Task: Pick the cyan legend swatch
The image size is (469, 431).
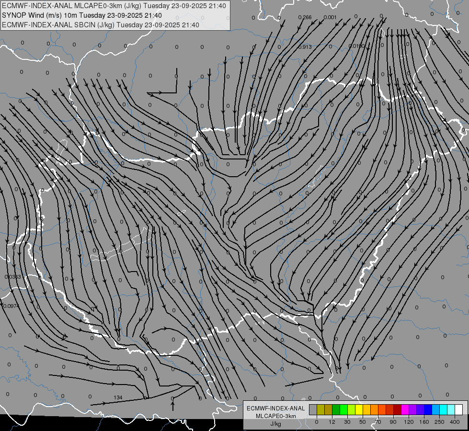Action: click(444, 409)
